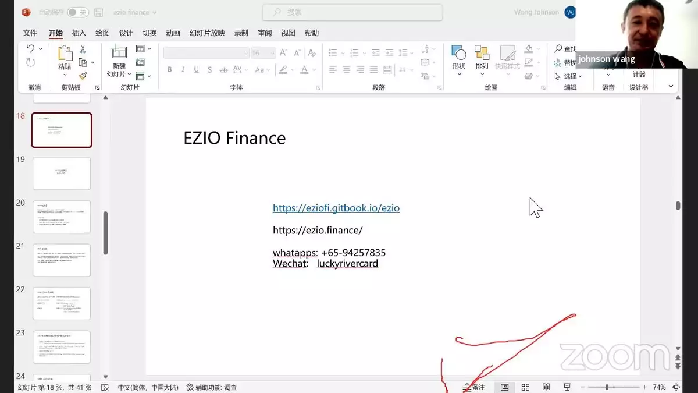Select slide 21 thumbnail
698x393 pixels.
pos(62,260)
